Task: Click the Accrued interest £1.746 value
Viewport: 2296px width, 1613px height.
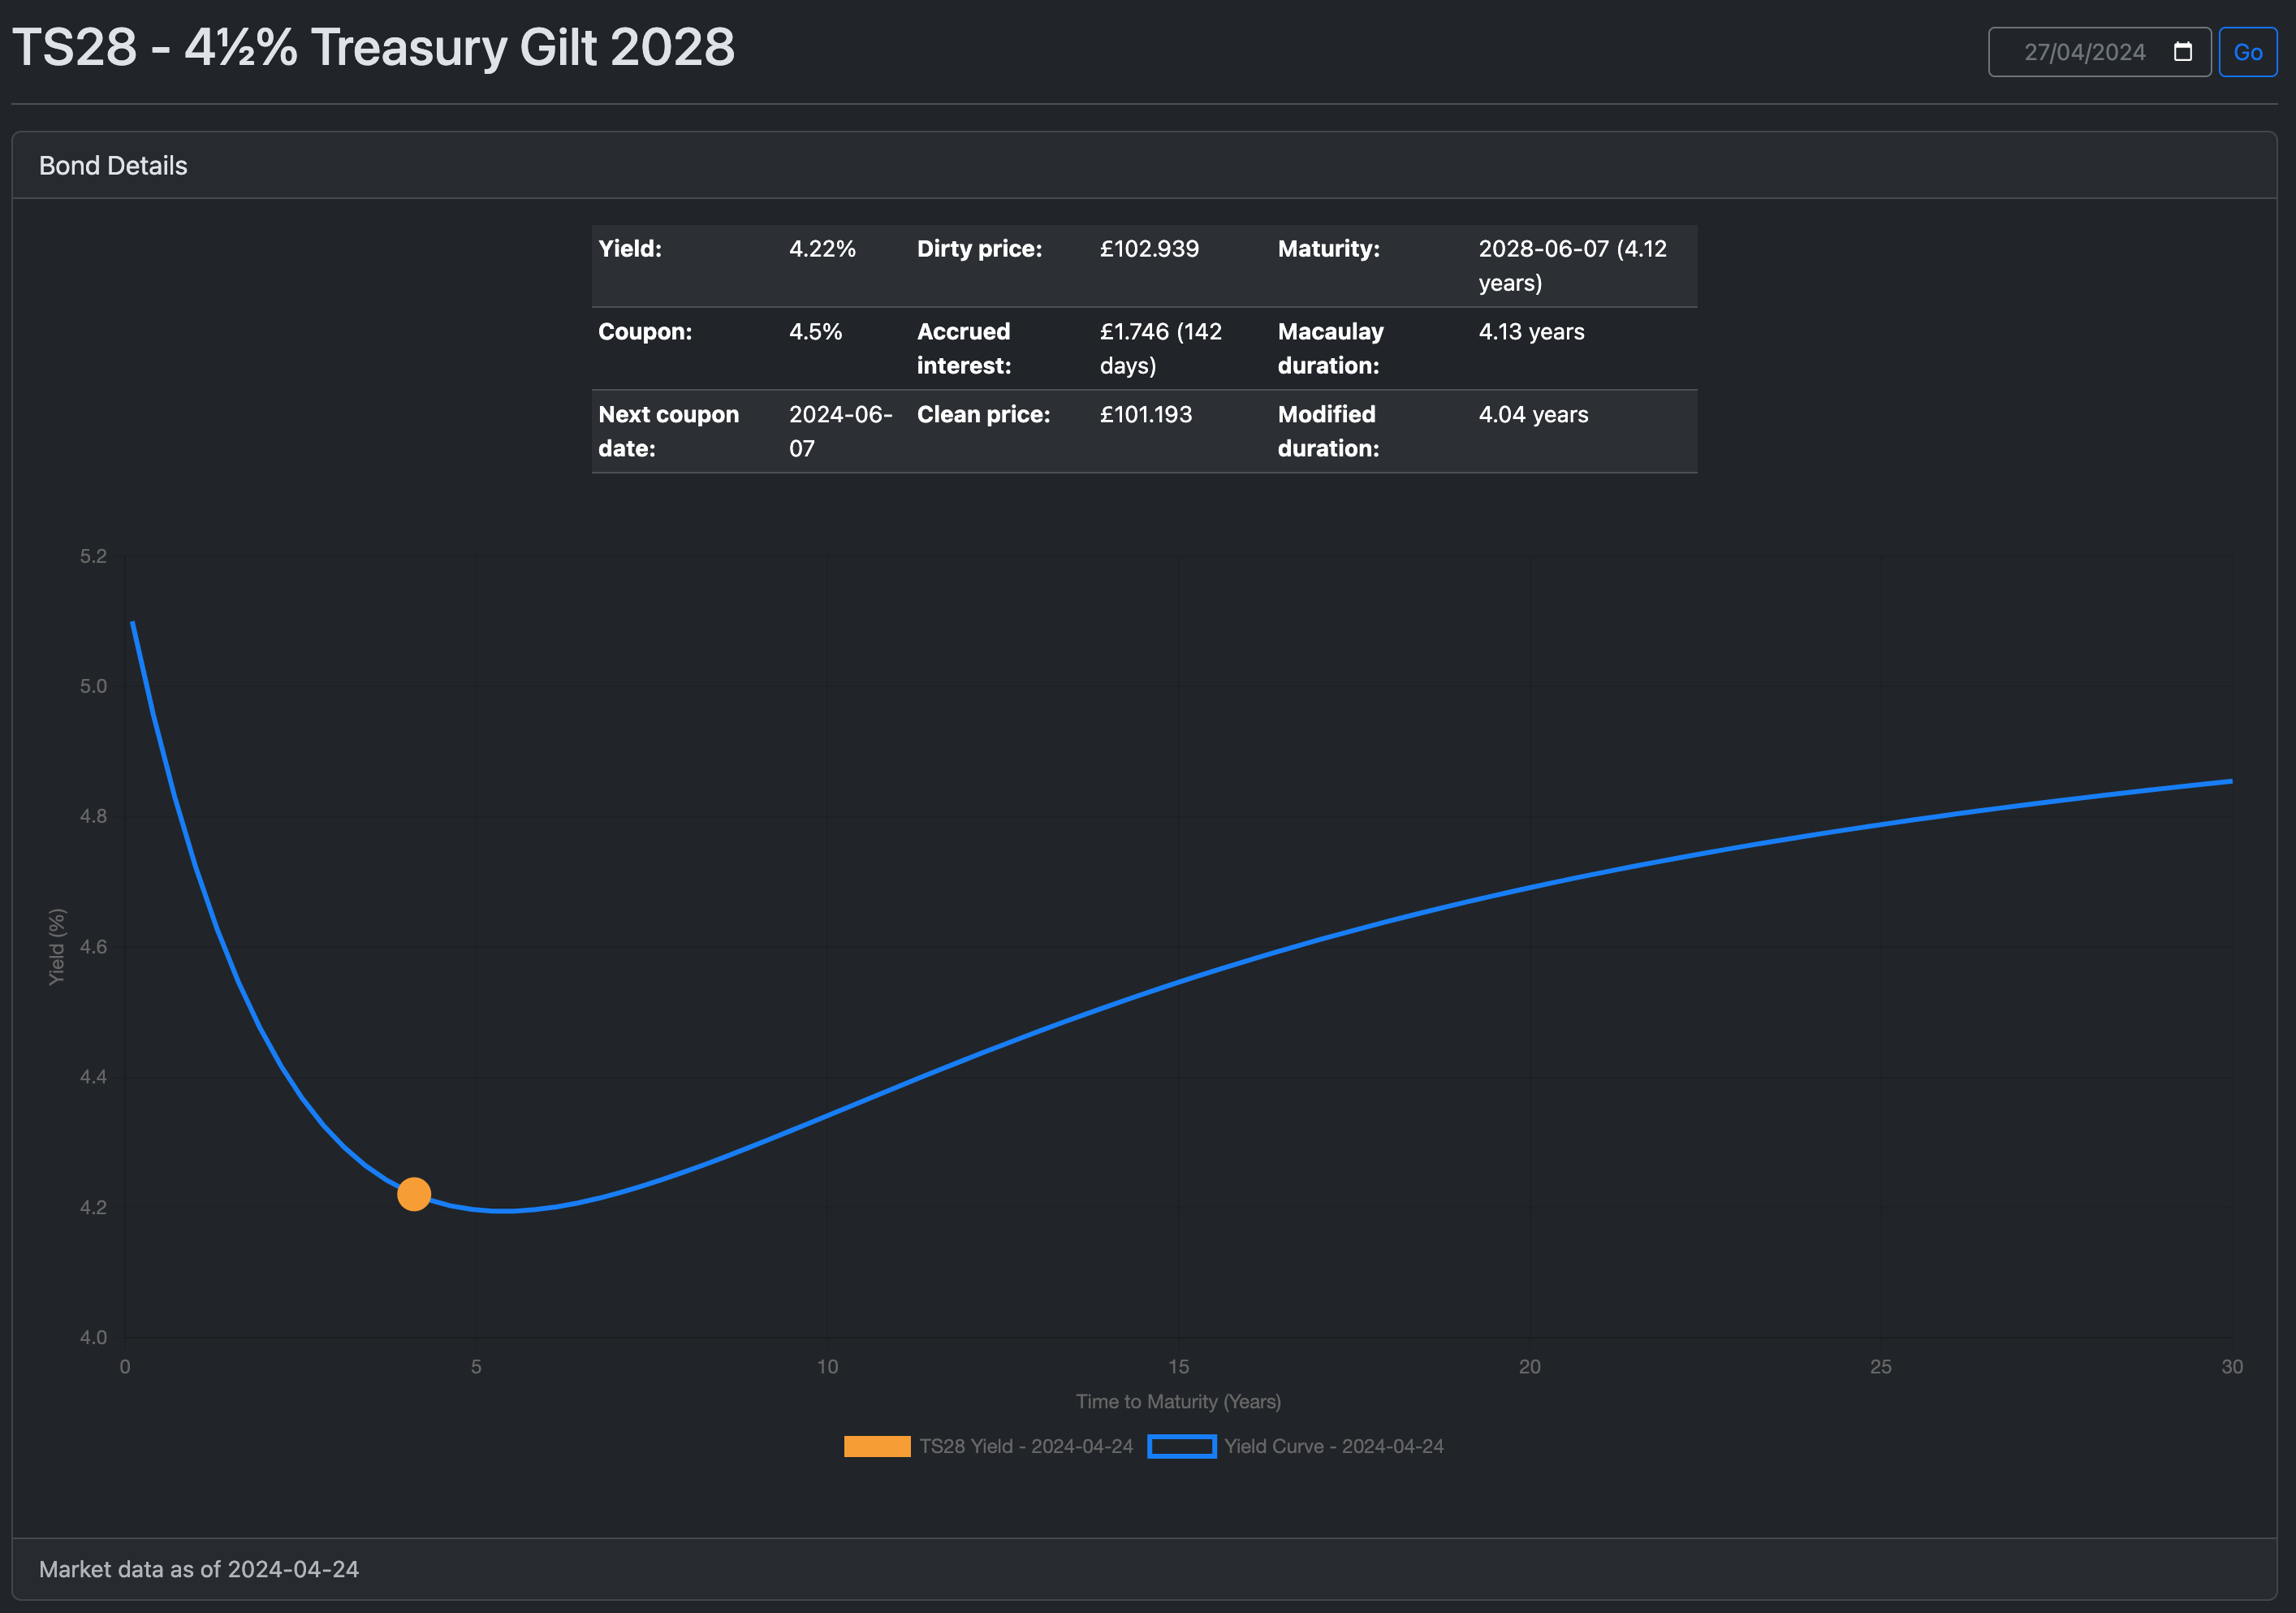Action: click(1160, 348)
